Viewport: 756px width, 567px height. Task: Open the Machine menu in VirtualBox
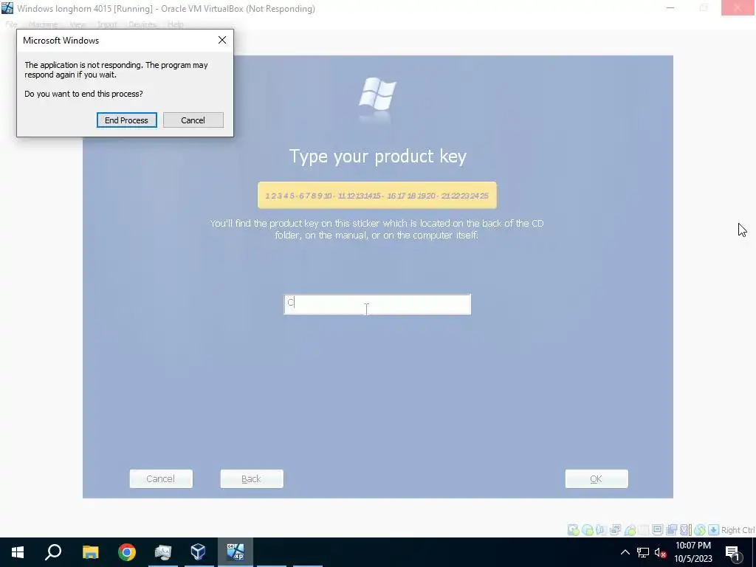(43, 24)
